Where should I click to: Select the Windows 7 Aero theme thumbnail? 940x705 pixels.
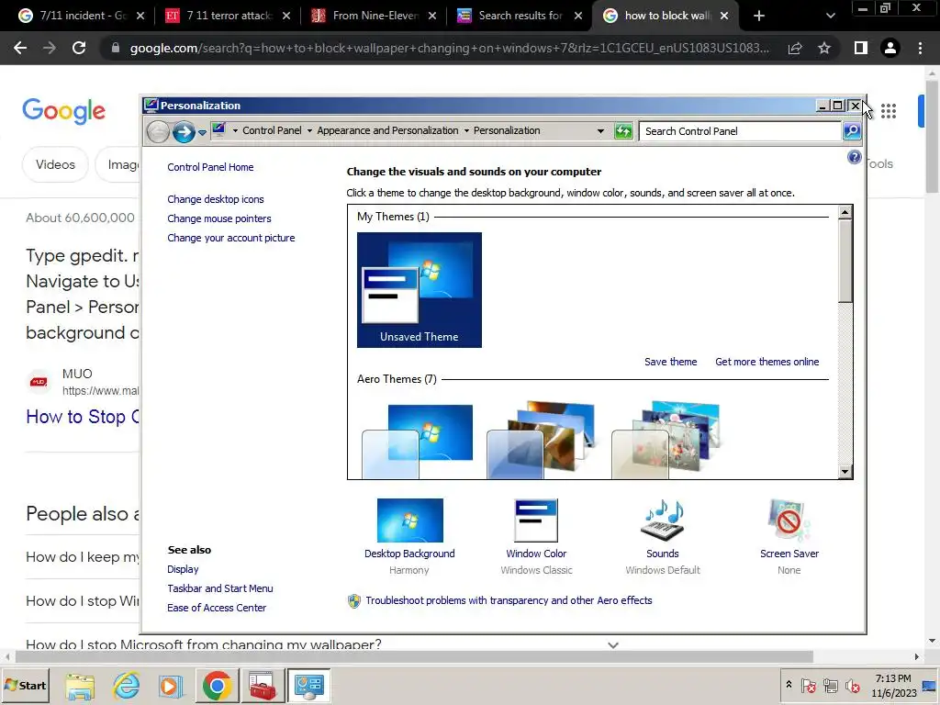tap(418, 440)
